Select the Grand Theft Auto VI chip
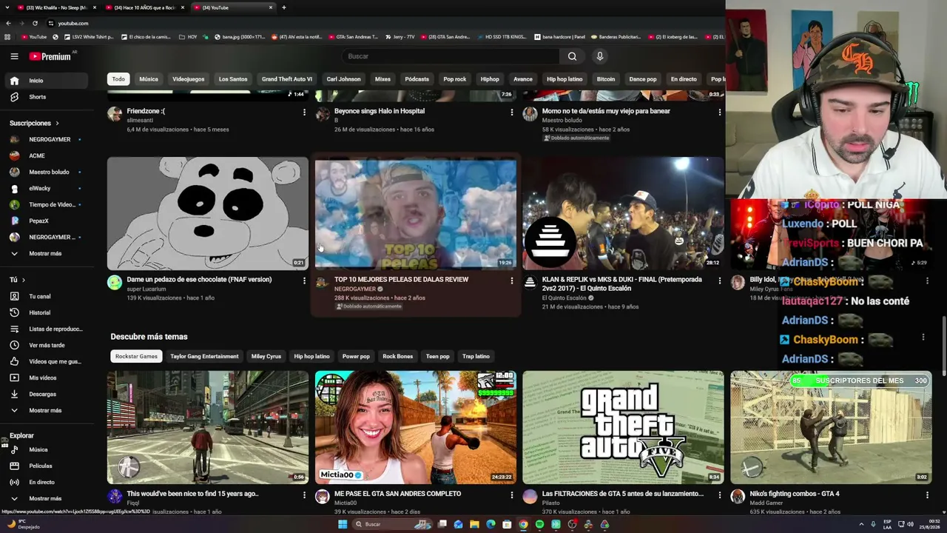This screenshot has width=947, height=533. point(287,79)
